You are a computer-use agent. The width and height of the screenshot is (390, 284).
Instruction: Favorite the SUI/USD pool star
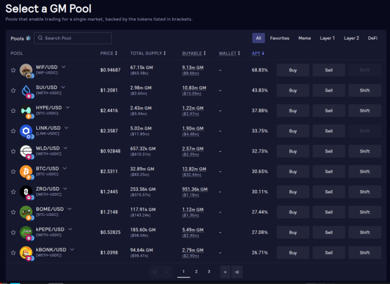coord(13,91)
